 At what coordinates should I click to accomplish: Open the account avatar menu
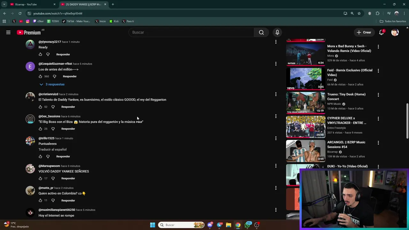[x=395, y=32]
